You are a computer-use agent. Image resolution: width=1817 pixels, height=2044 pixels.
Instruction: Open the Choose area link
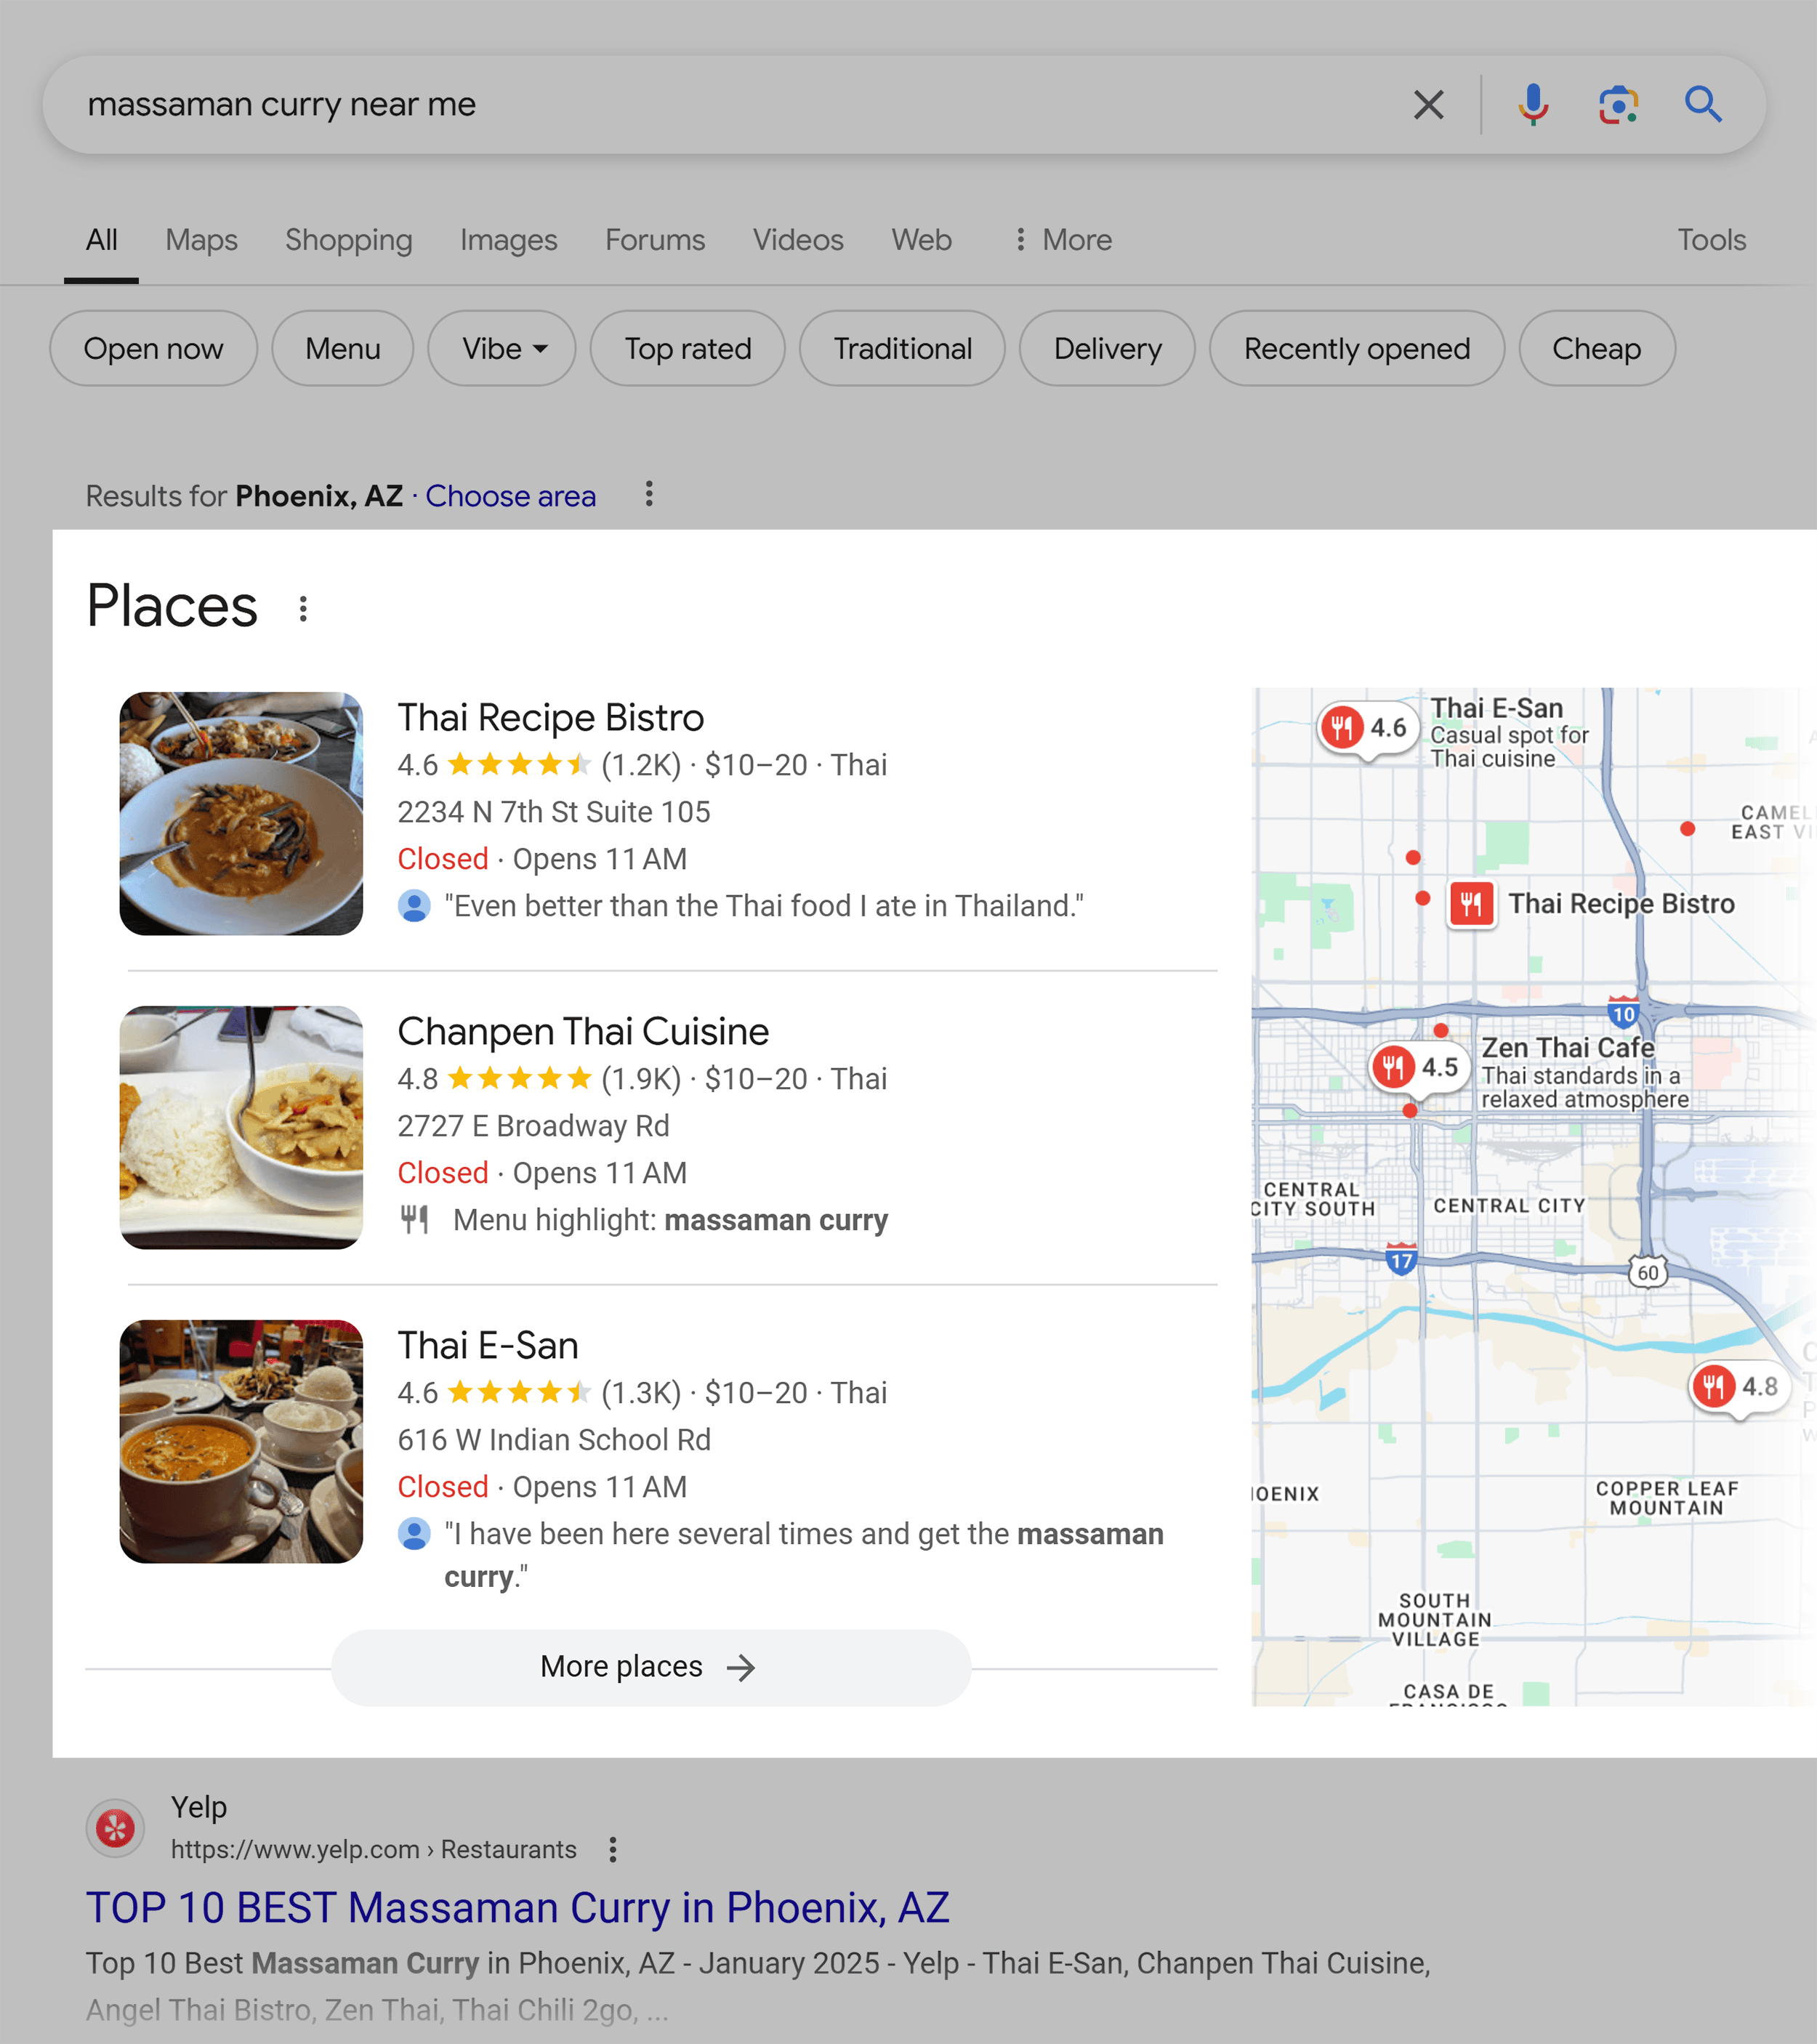[x=510, y=496]
